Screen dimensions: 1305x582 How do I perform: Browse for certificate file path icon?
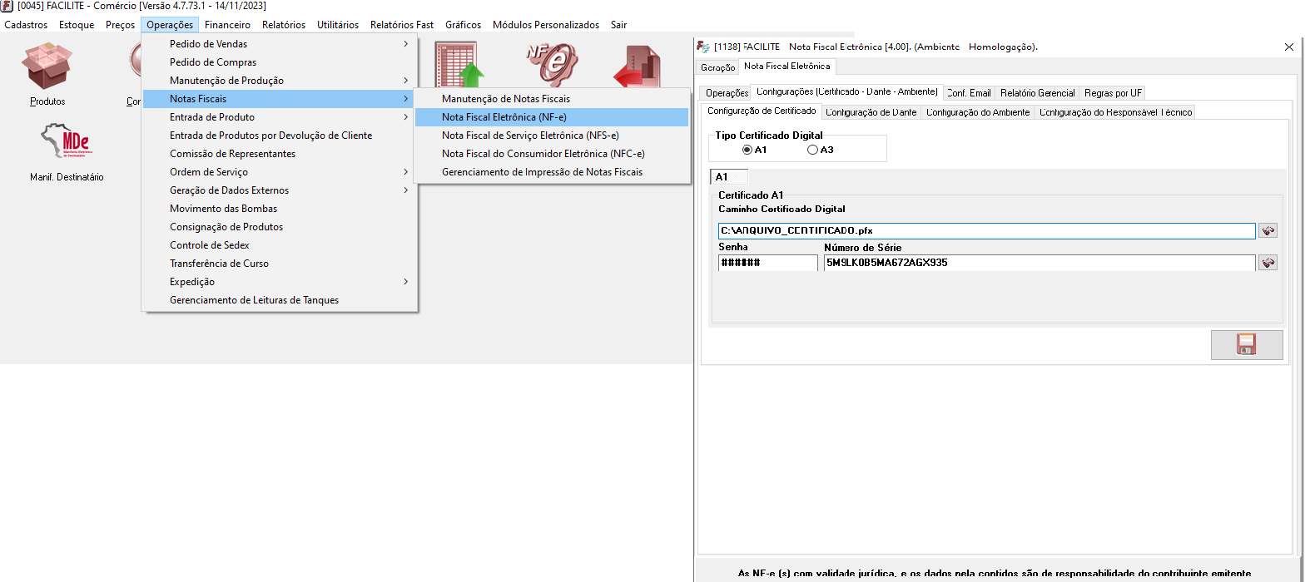click(x=1268, y=230)
